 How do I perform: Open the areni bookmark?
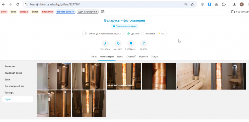[4, 12]
